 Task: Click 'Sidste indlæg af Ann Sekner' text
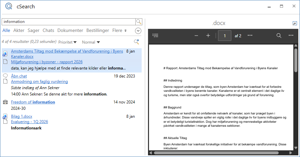point(35,88)
